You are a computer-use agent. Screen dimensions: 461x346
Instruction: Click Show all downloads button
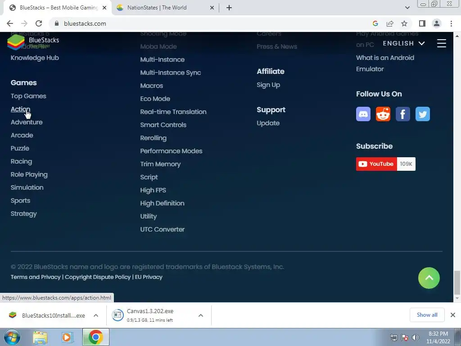[427, 315]
